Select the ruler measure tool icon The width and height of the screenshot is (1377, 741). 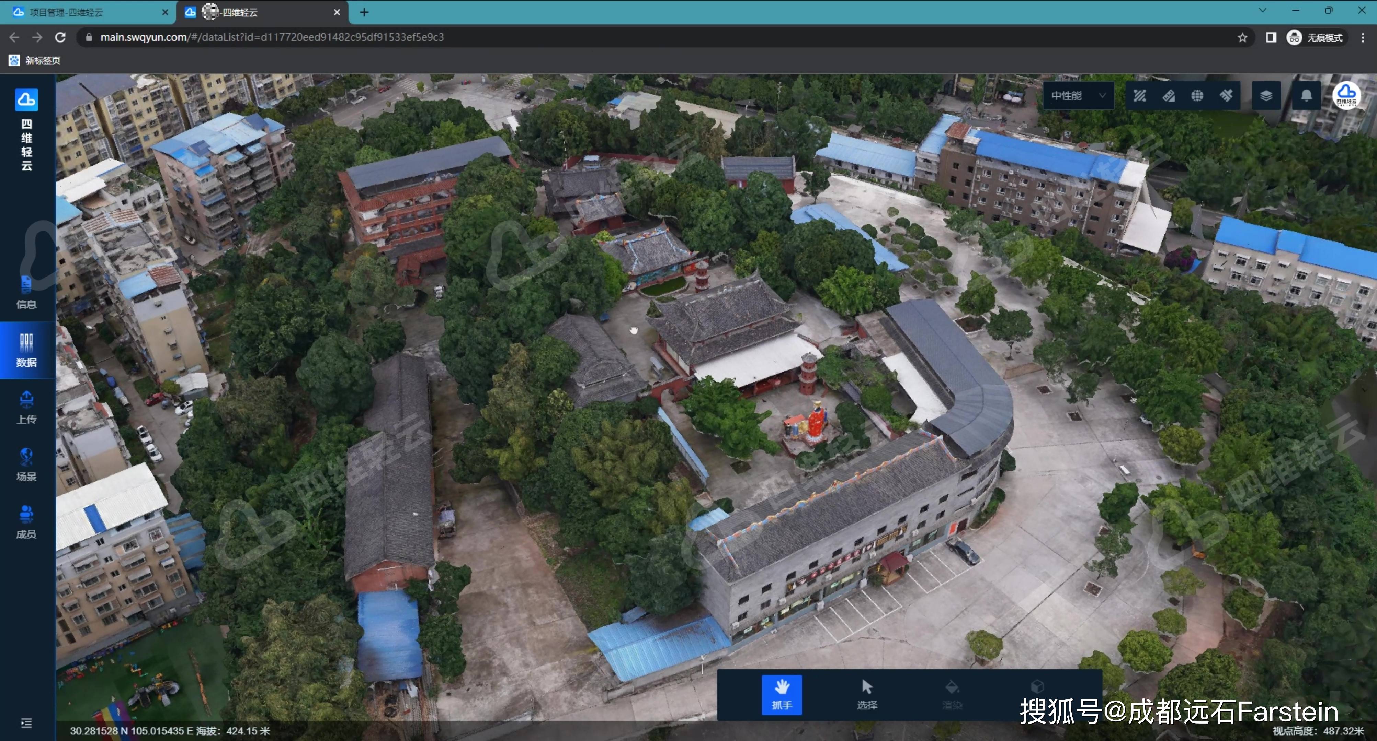pos(1169,96)
